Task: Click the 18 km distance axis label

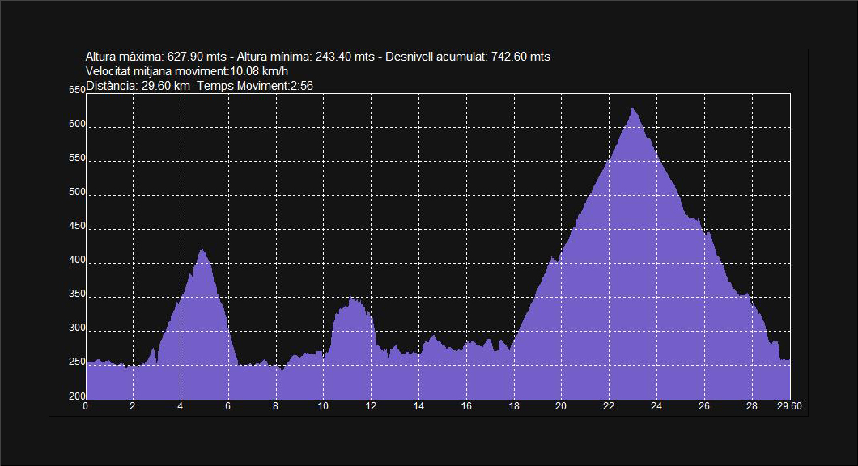Action: [x=514, y=406]
